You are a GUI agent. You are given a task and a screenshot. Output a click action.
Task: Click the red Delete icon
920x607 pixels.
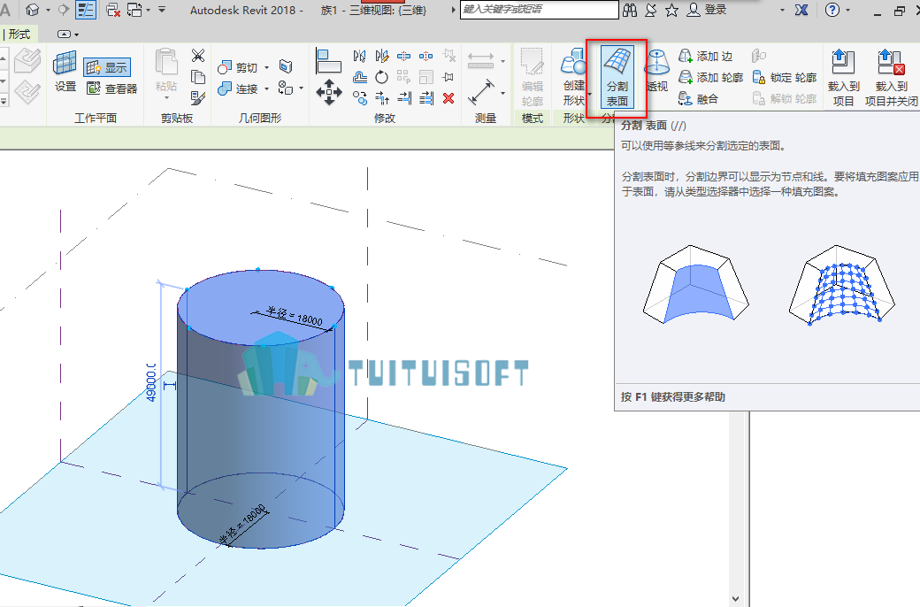[448, 98]
